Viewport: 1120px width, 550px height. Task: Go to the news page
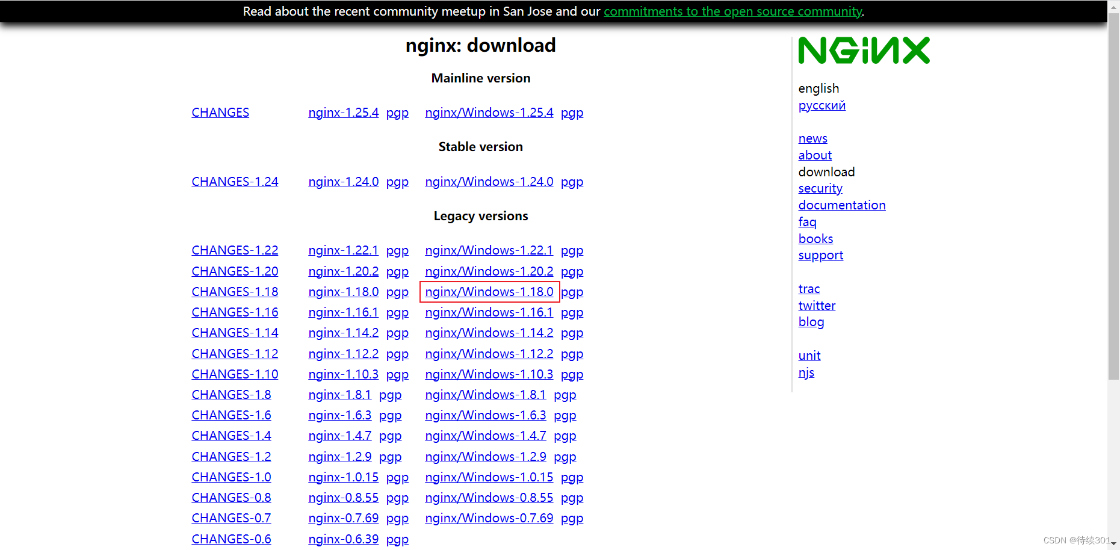coord(813,138)
